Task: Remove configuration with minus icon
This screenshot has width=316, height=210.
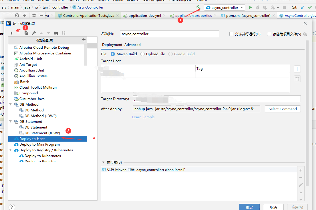Action: point(19,33)
